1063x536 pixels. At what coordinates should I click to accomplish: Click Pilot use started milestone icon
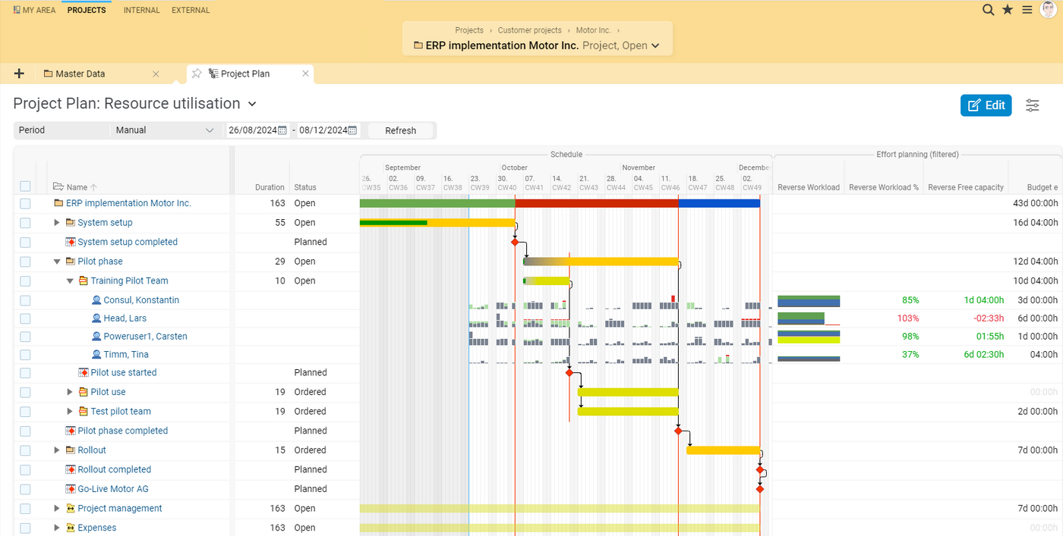pos(84,372)
